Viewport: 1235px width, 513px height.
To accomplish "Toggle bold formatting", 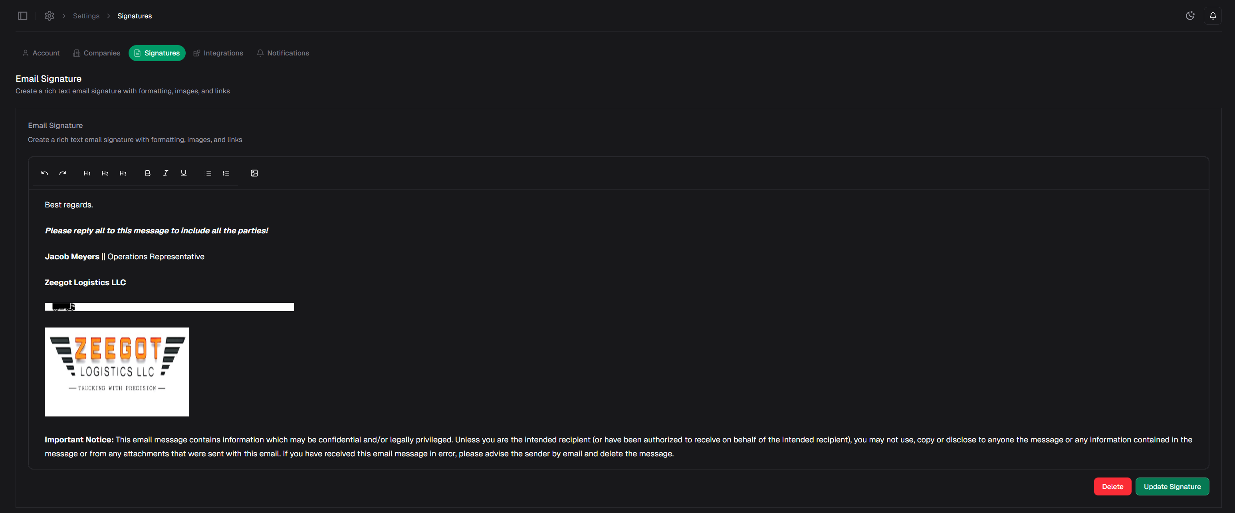I will [148, 174].
